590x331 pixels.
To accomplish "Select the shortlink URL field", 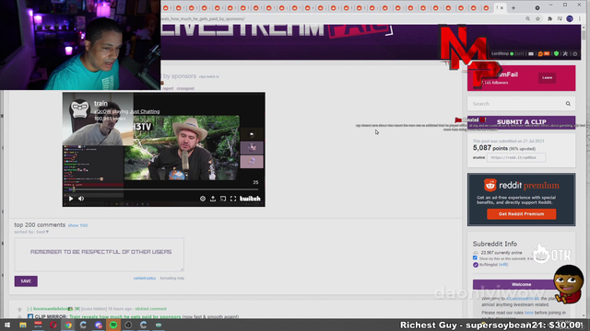I will coord(516,157).
